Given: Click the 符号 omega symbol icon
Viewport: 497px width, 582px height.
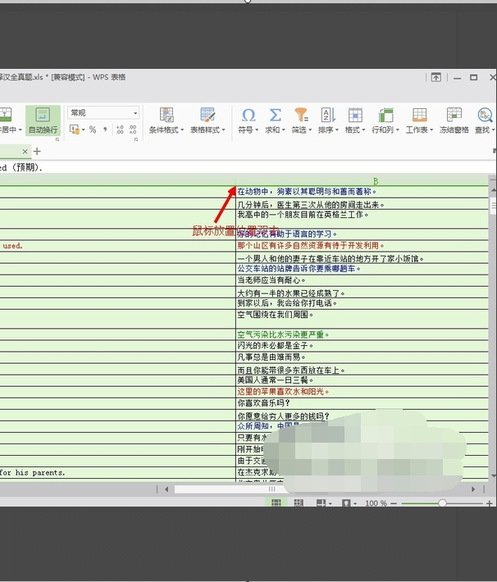Looking at the screenshot, I should (x=248, y=116).
